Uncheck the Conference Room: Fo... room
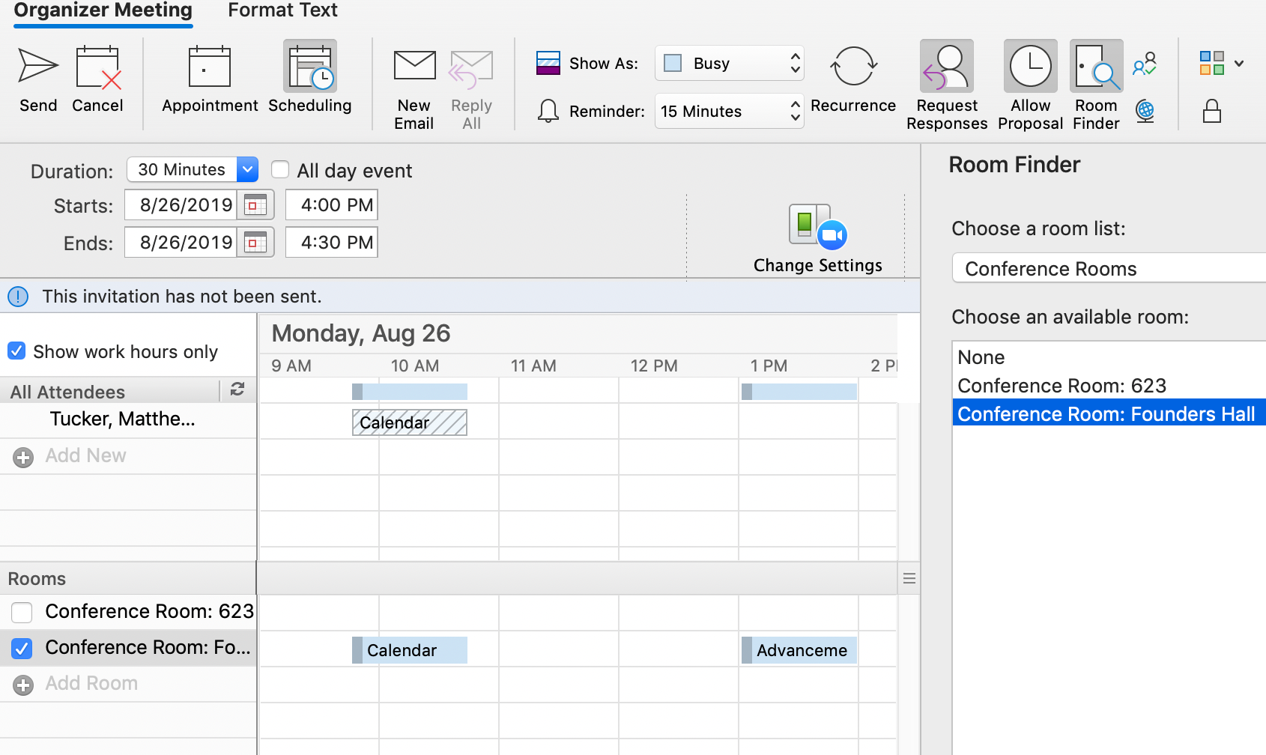Viewport: 1266px width, 755px height. pyautogui.click(x=22, y=648)
